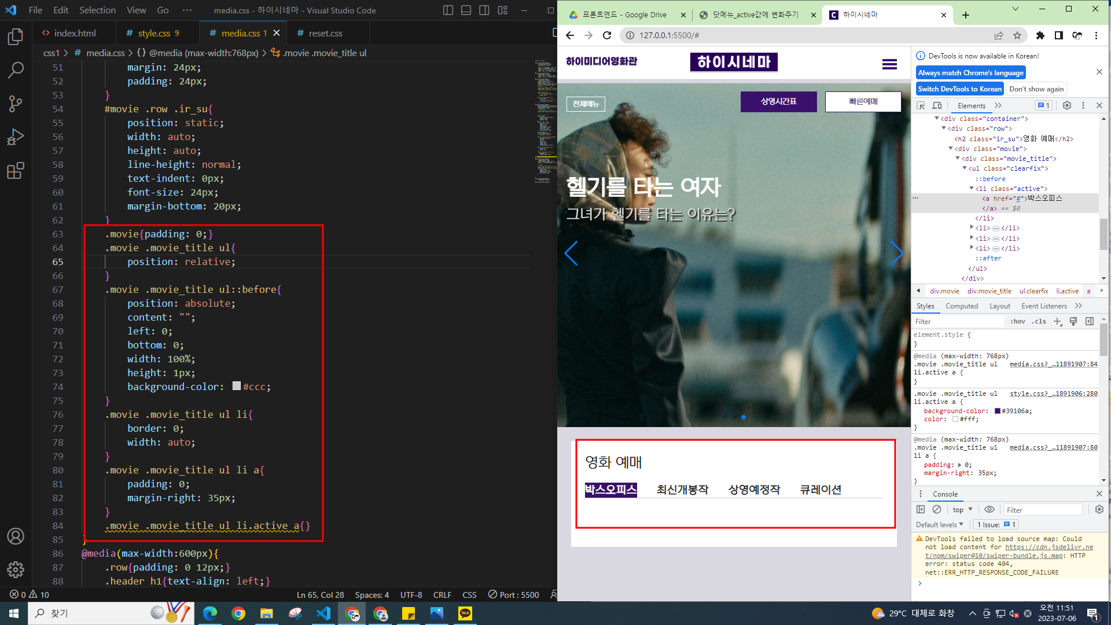Click the #39106a background color swatch
The image size is (1111, 625).
pyautogui.click(x=998, y=411)
